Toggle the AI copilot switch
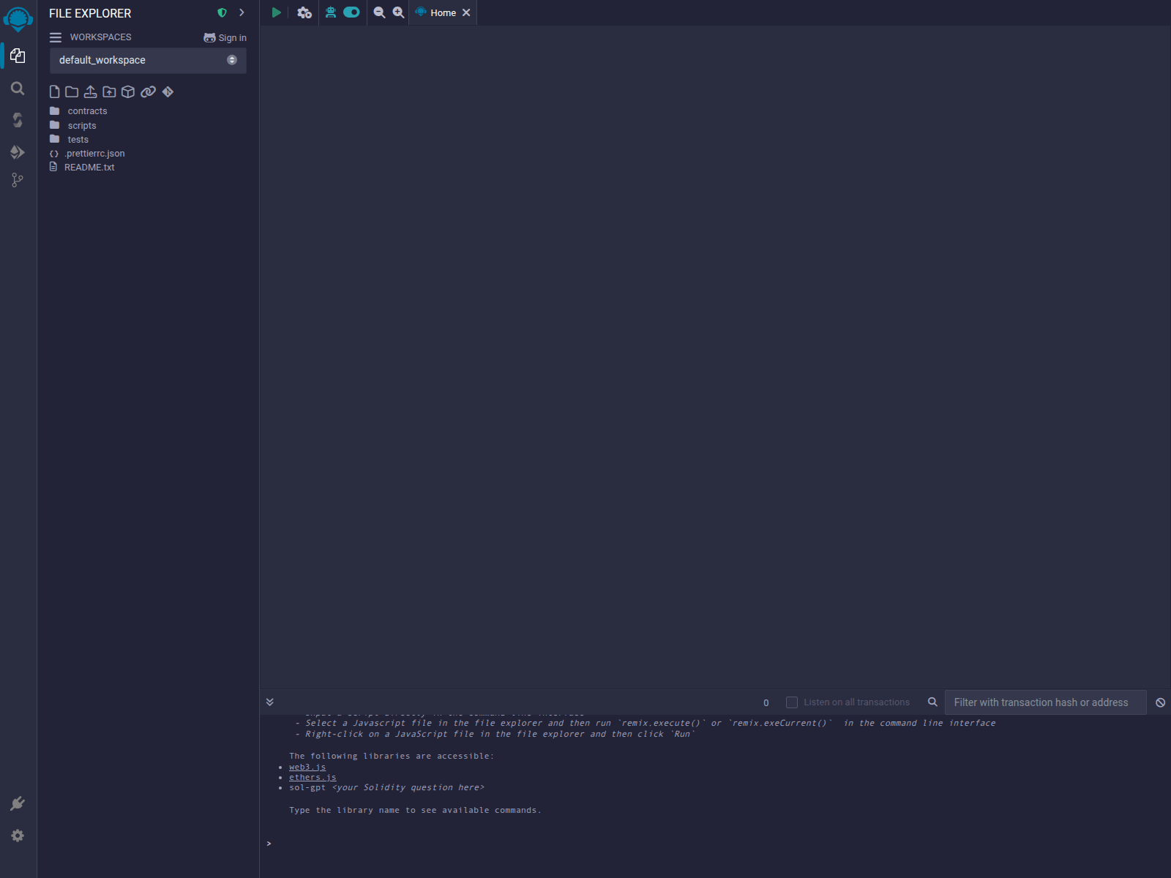This screenshot has height=878, width=1171. [x=351, y=12]
